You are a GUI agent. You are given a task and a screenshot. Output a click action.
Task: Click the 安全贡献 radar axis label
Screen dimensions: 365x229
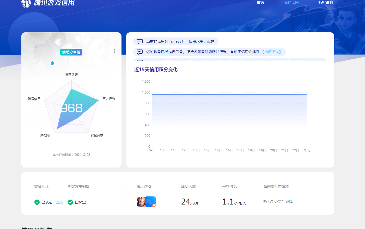point(97,135)
